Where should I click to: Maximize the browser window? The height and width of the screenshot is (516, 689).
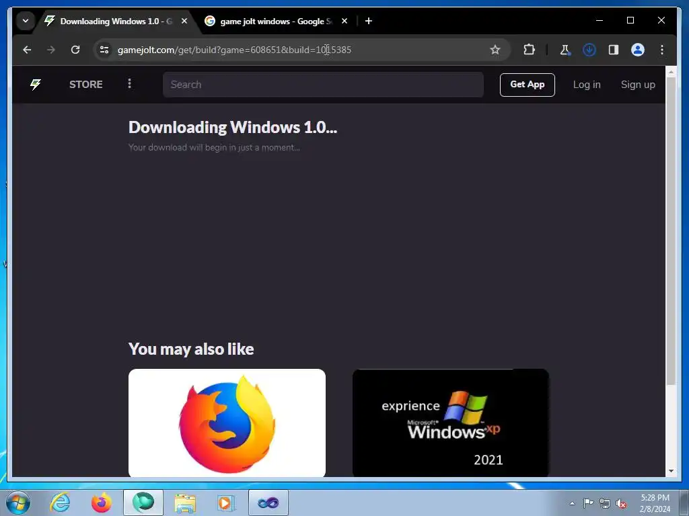630,20
